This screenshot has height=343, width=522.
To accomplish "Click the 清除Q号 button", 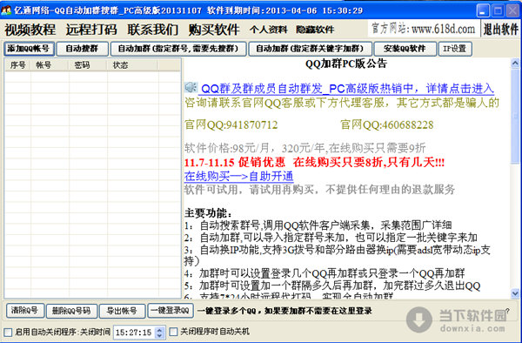I will point(24,311).
